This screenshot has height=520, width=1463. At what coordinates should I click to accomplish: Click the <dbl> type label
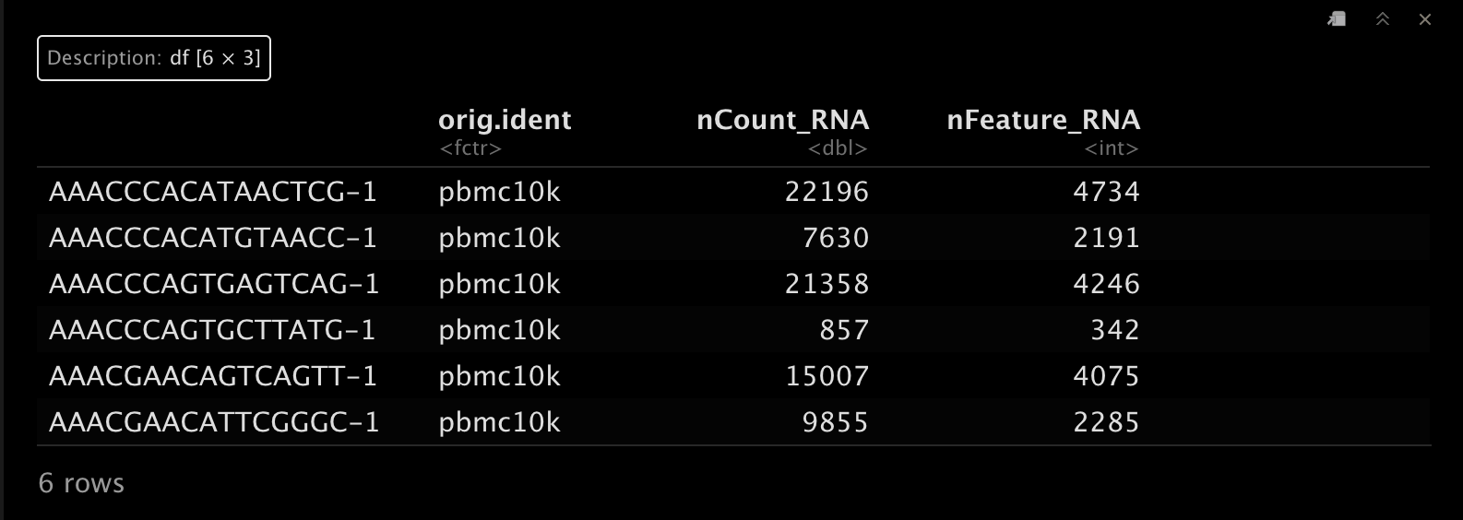coord(838,148)
